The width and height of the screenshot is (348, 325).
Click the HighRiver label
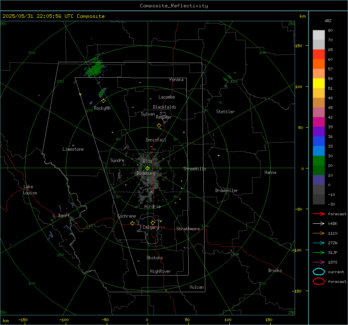click(x=160, y=271)
